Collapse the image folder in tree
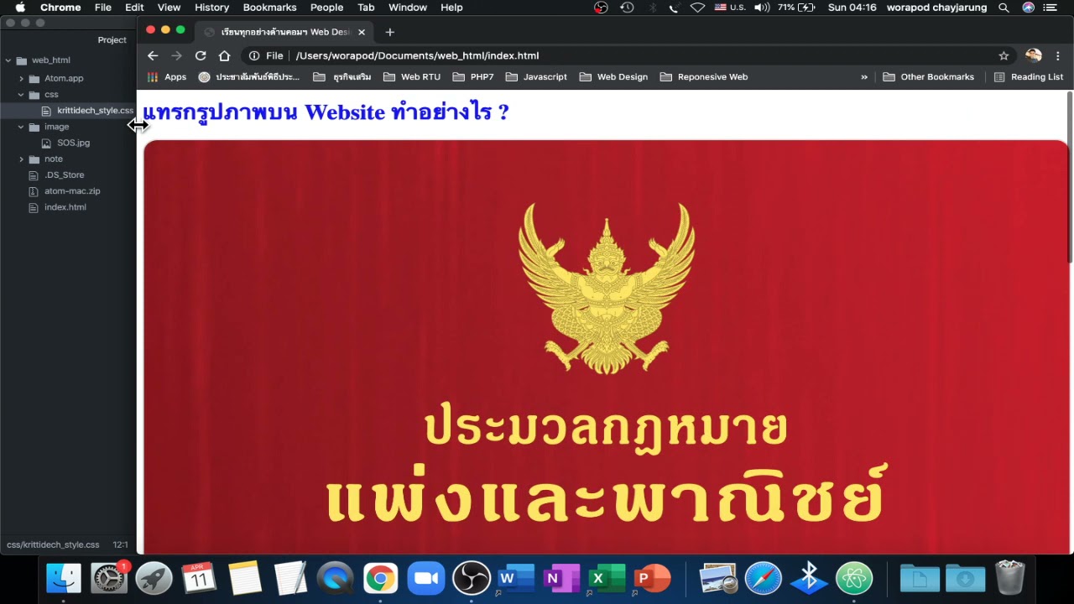 point(21,127)
